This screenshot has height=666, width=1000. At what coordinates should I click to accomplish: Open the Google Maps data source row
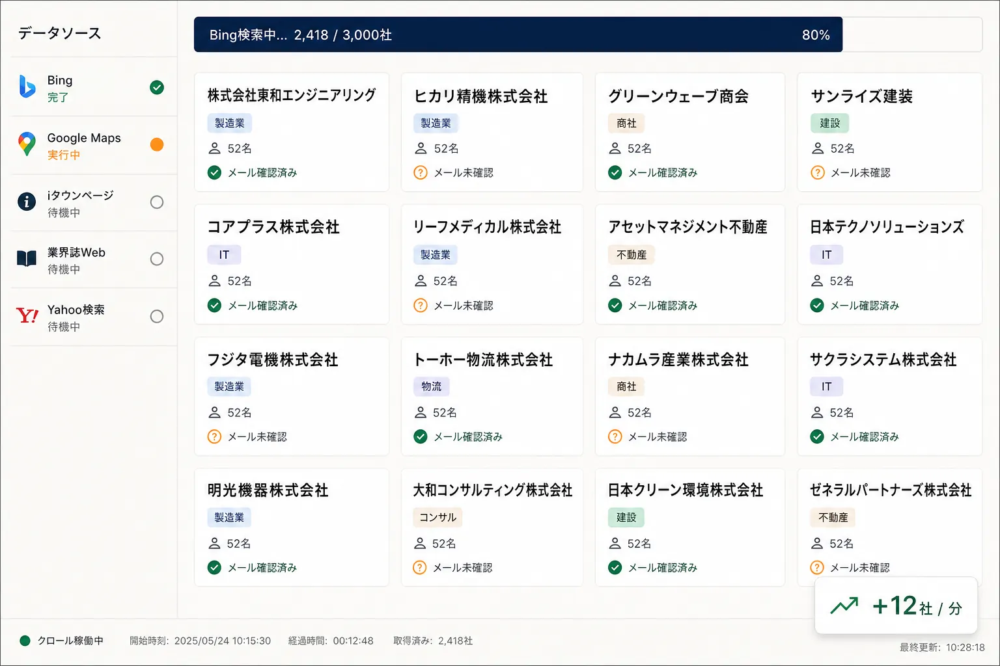point(94,145)
